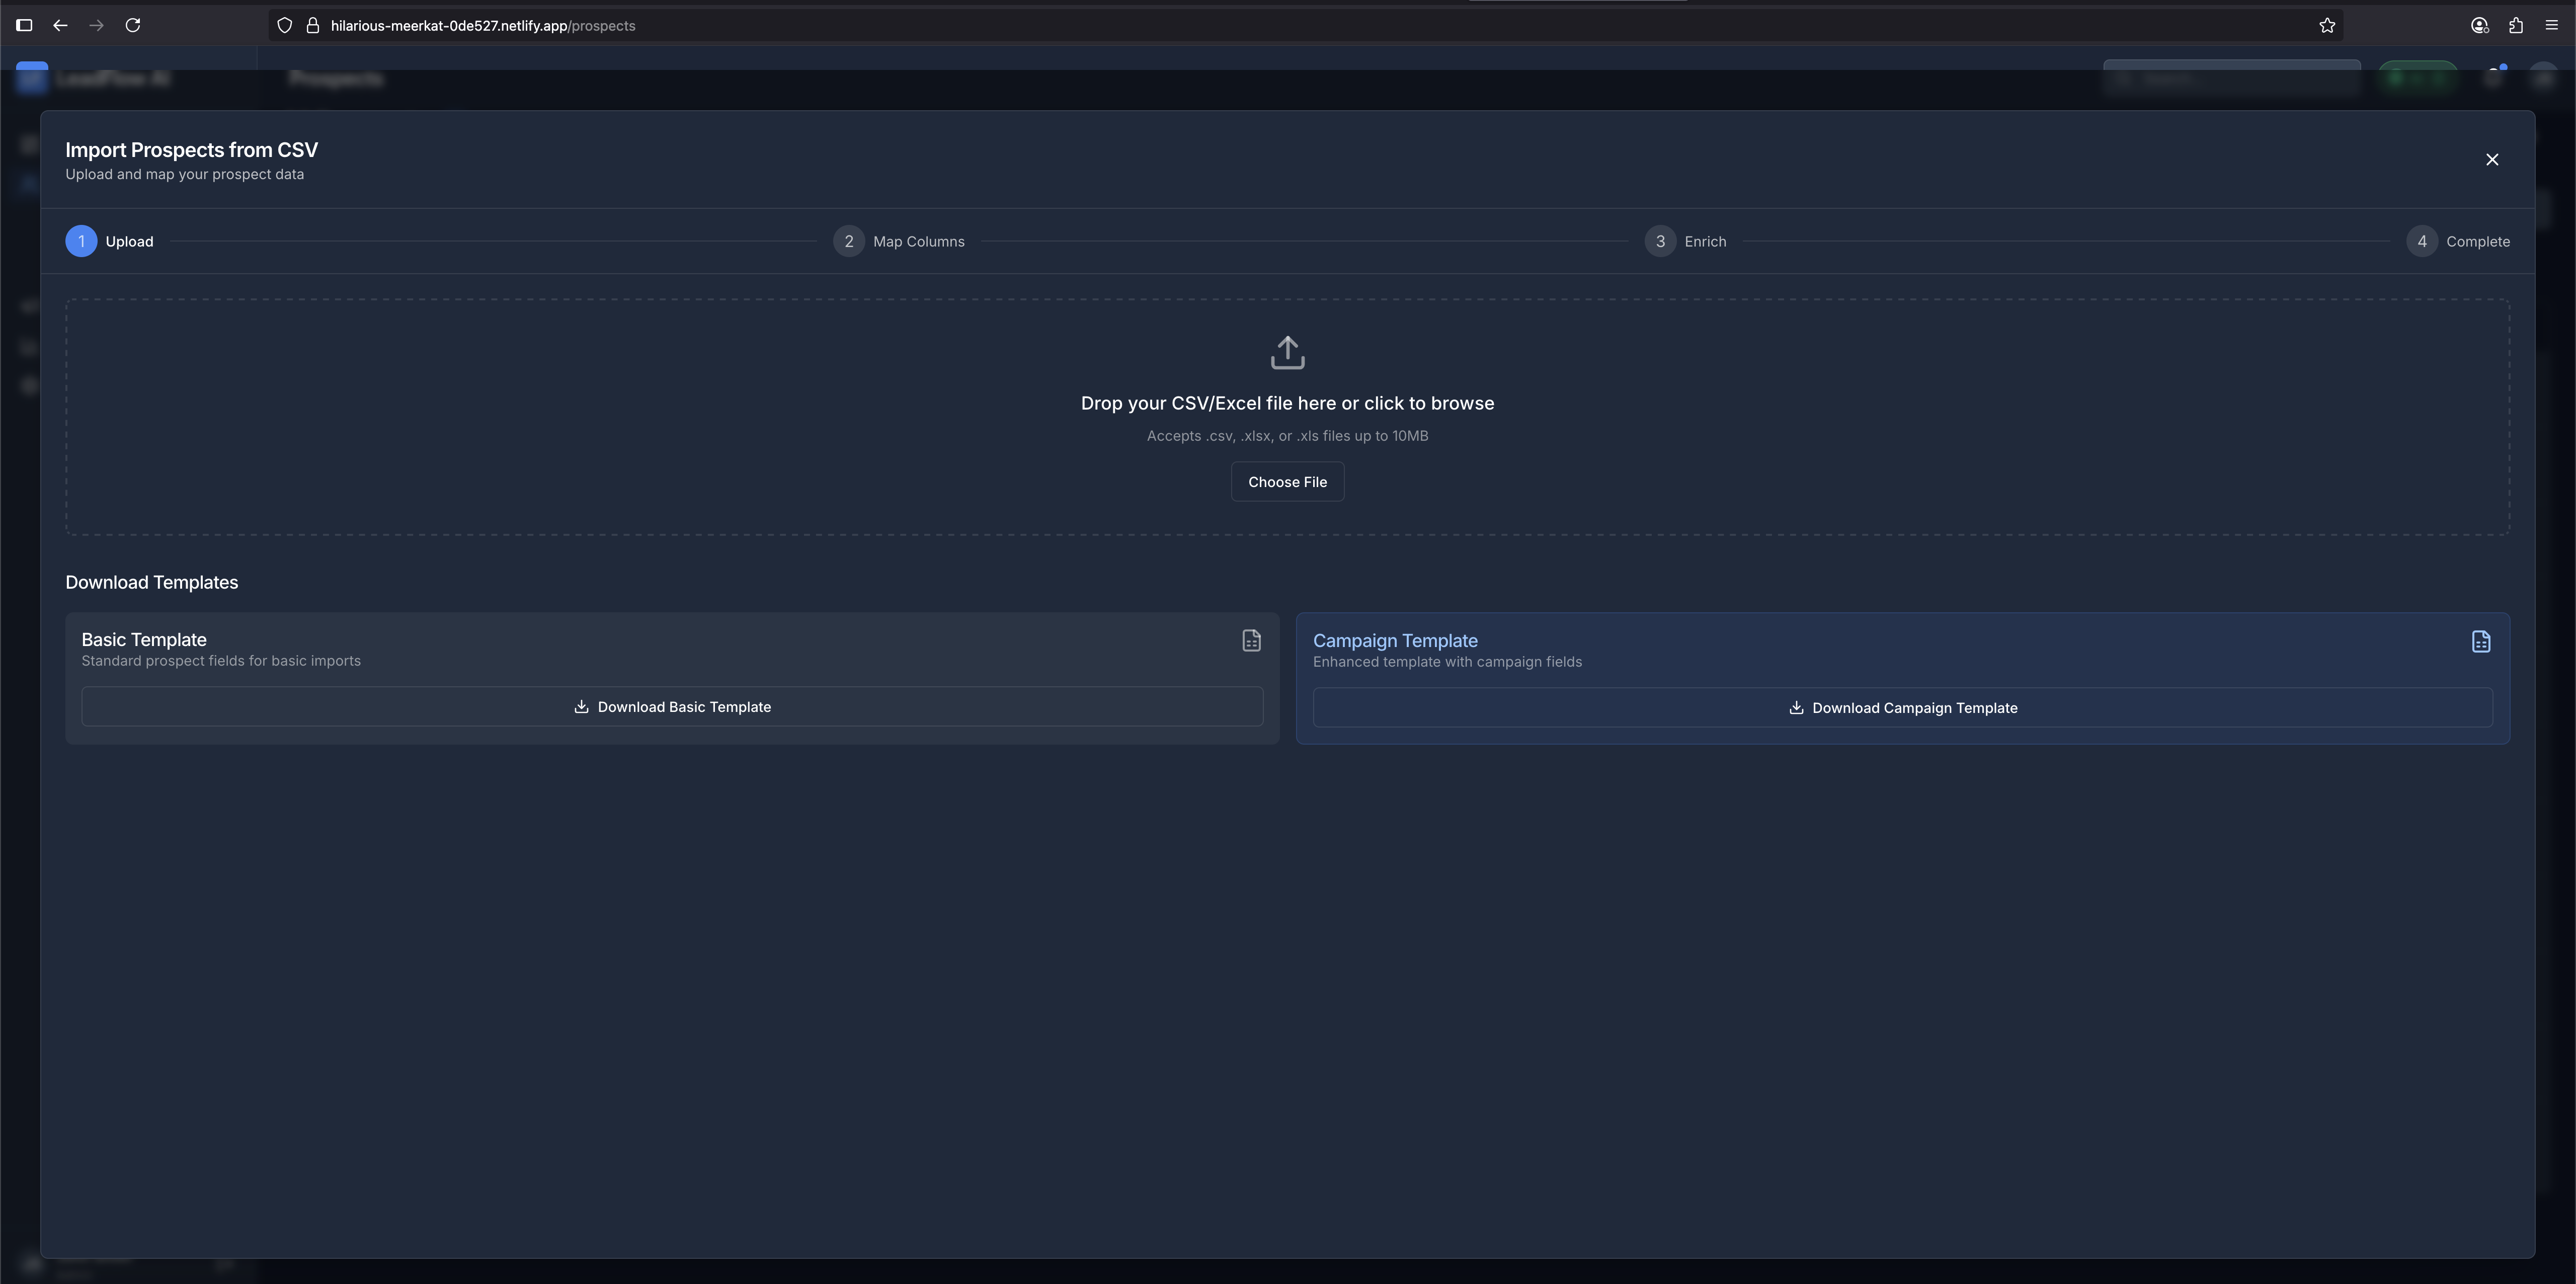Image resolution: width=2576 pixels, height=1284 pixels.
Task: Reload the page with the refresh icon
Action: pos(133,26)
